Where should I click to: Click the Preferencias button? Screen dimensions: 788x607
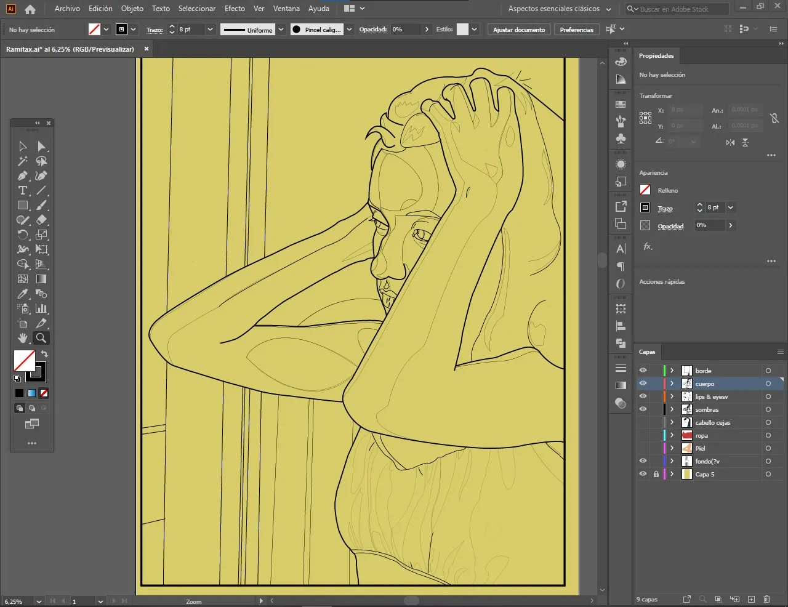tap(577, 30)
